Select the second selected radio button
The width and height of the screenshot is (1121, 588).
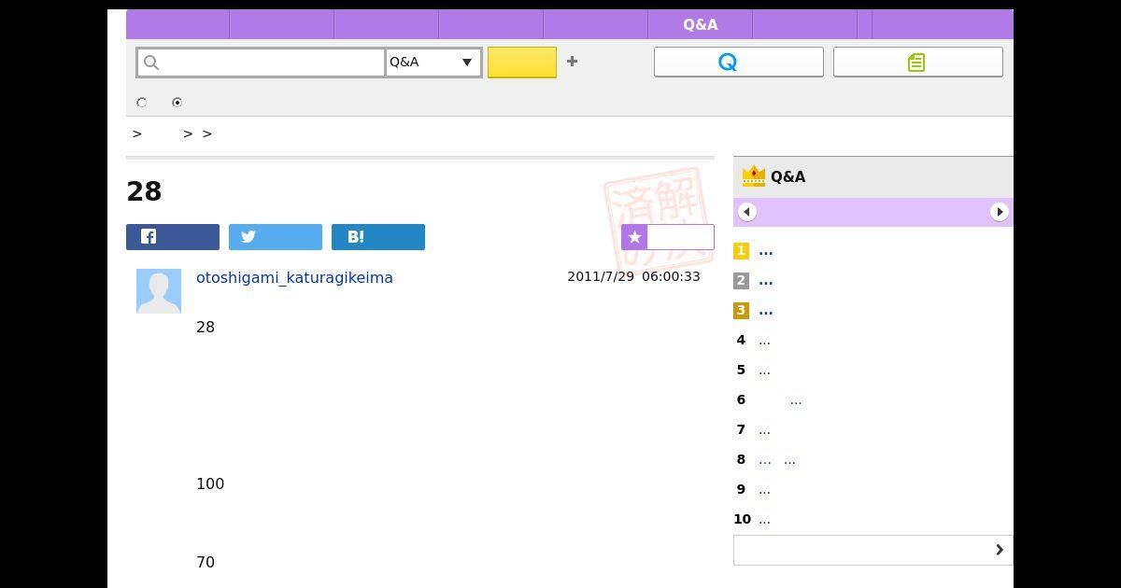pos(177,103)
